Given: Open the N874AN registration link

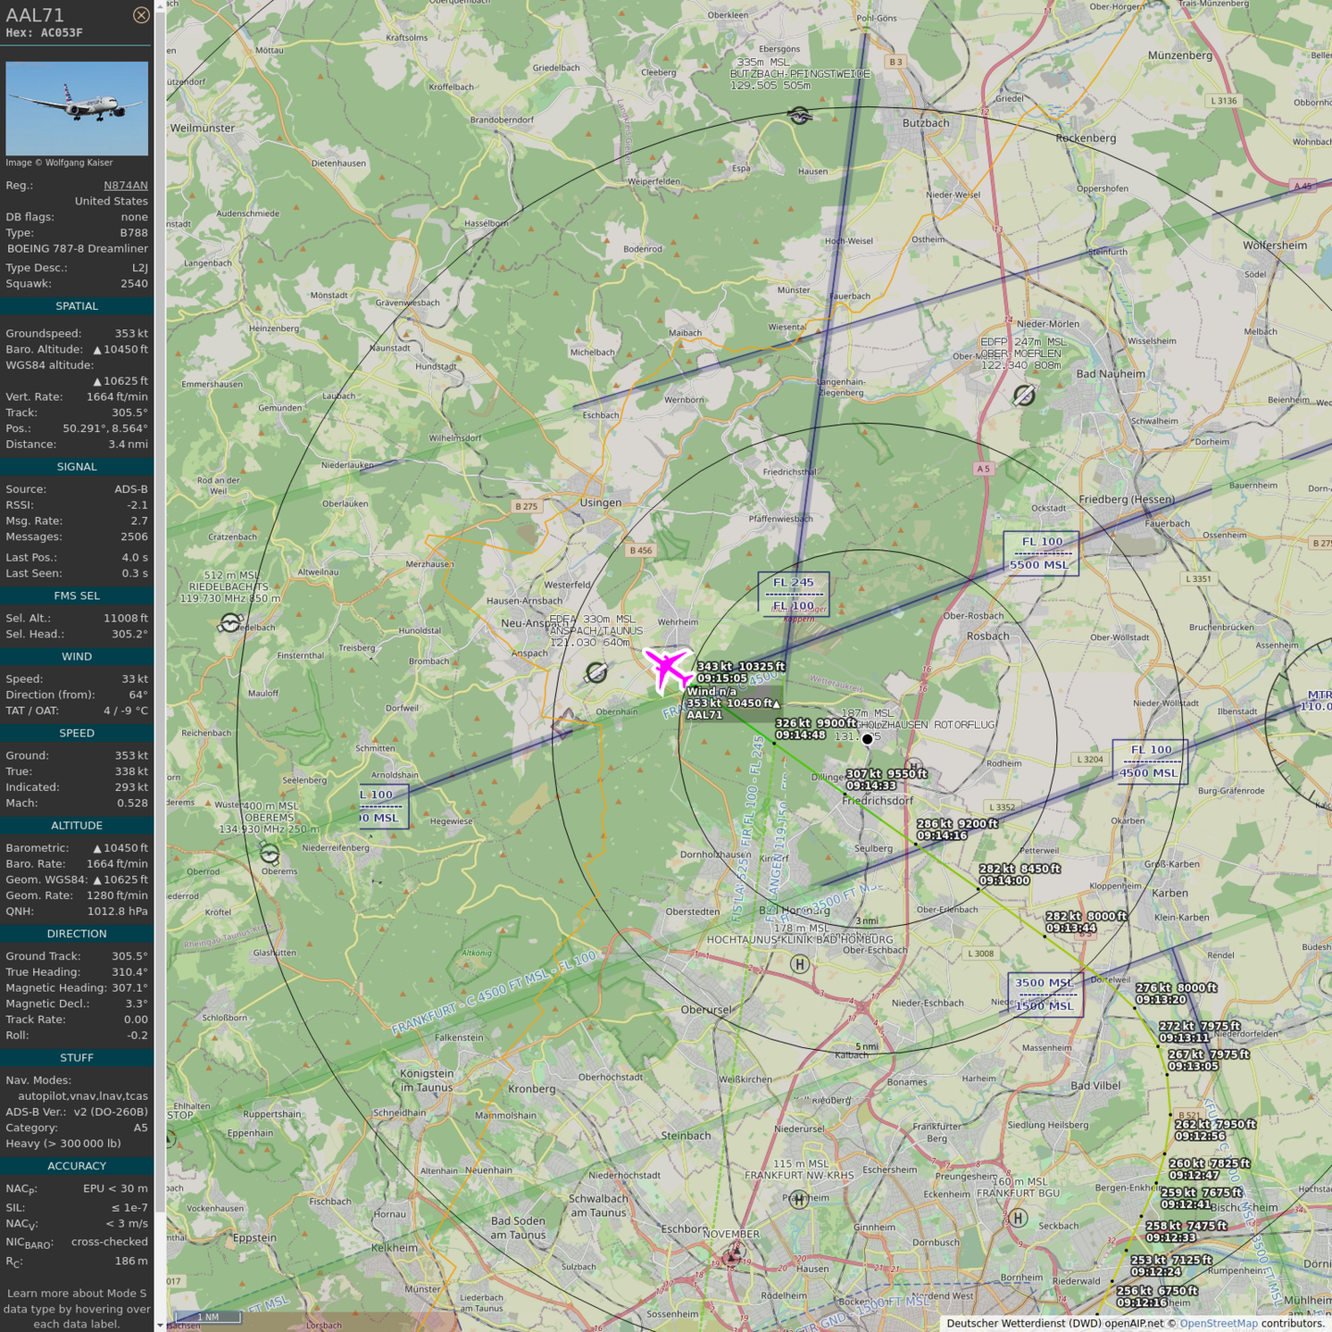Looking at the screenshot, I should [x=125, y=185].
